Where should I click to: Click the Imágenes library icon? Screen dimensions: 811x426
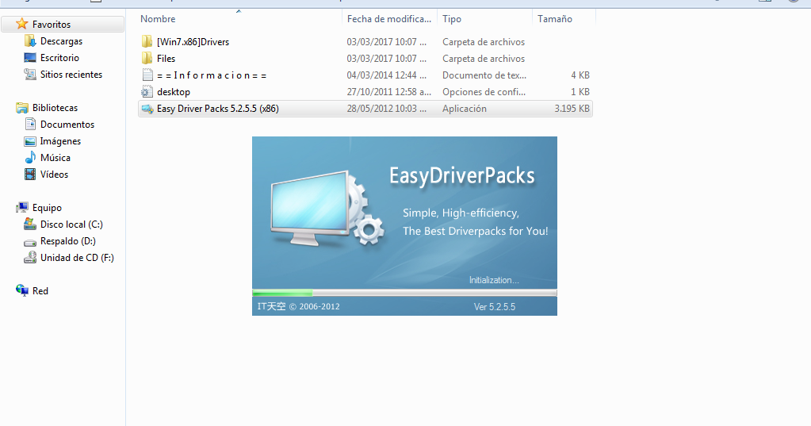click(30, 140)
